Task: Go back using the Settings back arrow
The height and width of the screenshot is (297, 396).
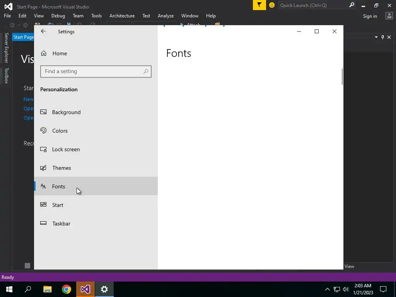Action: (43, 31)
